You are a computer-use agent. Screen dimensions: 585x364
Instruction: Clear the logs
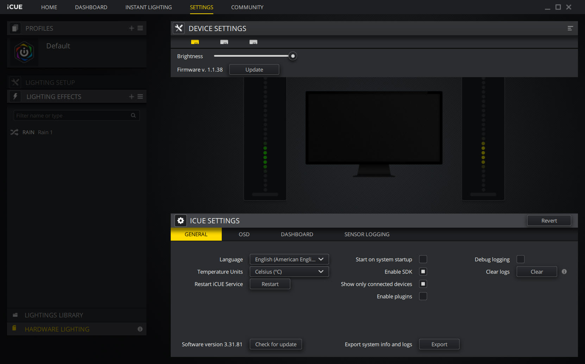[x=537, y=272]
